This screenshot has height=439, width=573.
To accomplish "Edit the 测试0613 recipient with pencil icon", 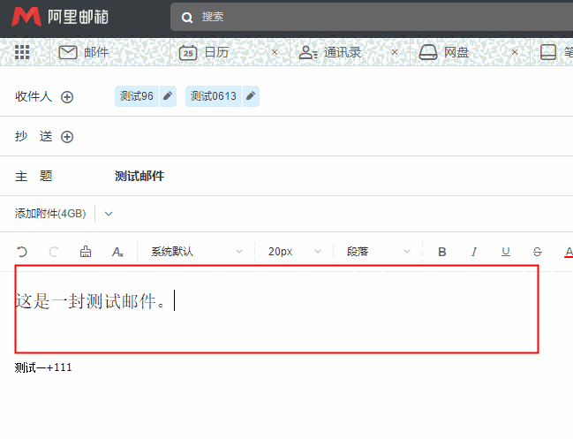I will coord(251,96).
